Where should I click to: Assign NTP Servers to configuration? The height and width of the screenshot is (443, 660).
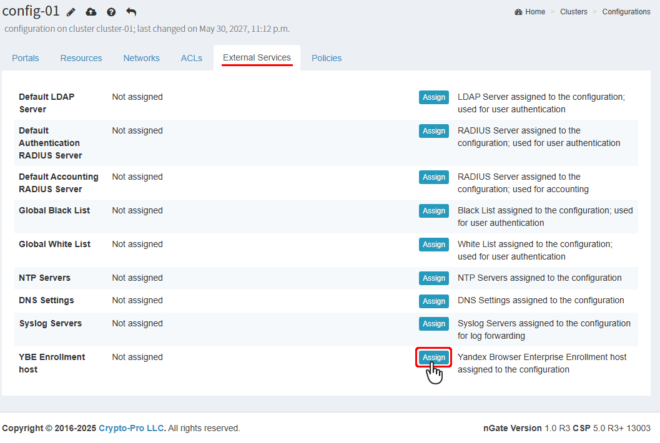433,278
